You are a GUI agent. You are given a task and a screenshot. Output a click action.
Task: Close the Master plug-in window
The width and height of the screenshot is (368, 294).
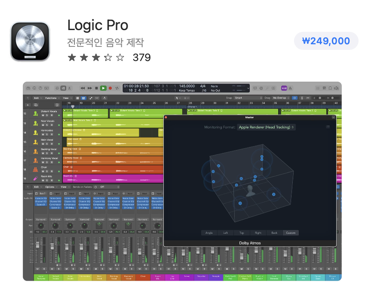coord(166,117)
